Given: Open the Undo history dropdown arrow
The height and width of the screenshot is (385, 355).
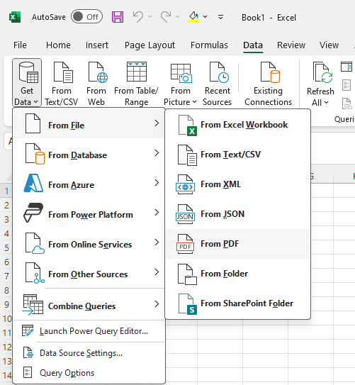Looking at the screenshot, I should (150, 17).
